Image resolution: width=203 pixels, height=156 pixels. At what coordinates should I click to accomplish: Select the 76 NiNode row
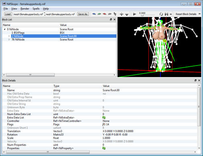click(x=59, y=40)
